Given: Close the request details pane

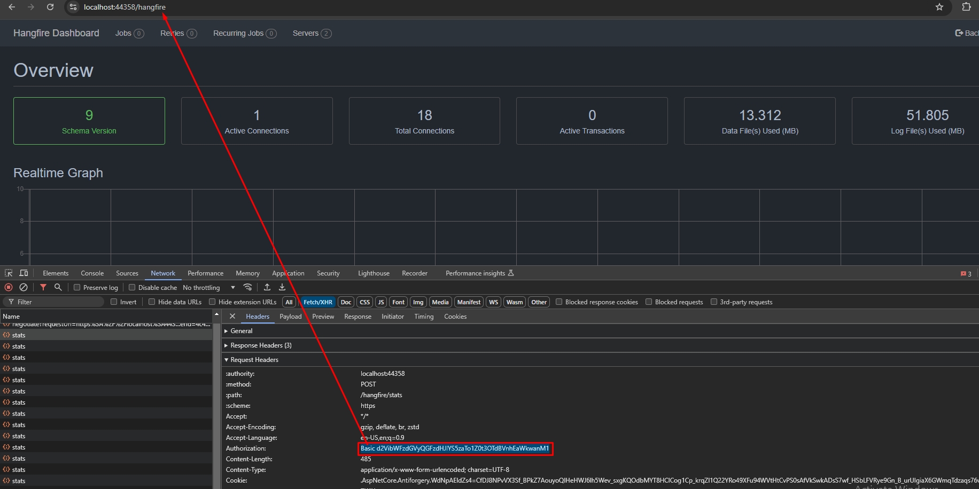Looking at the screenshot, I should (232, 316).
